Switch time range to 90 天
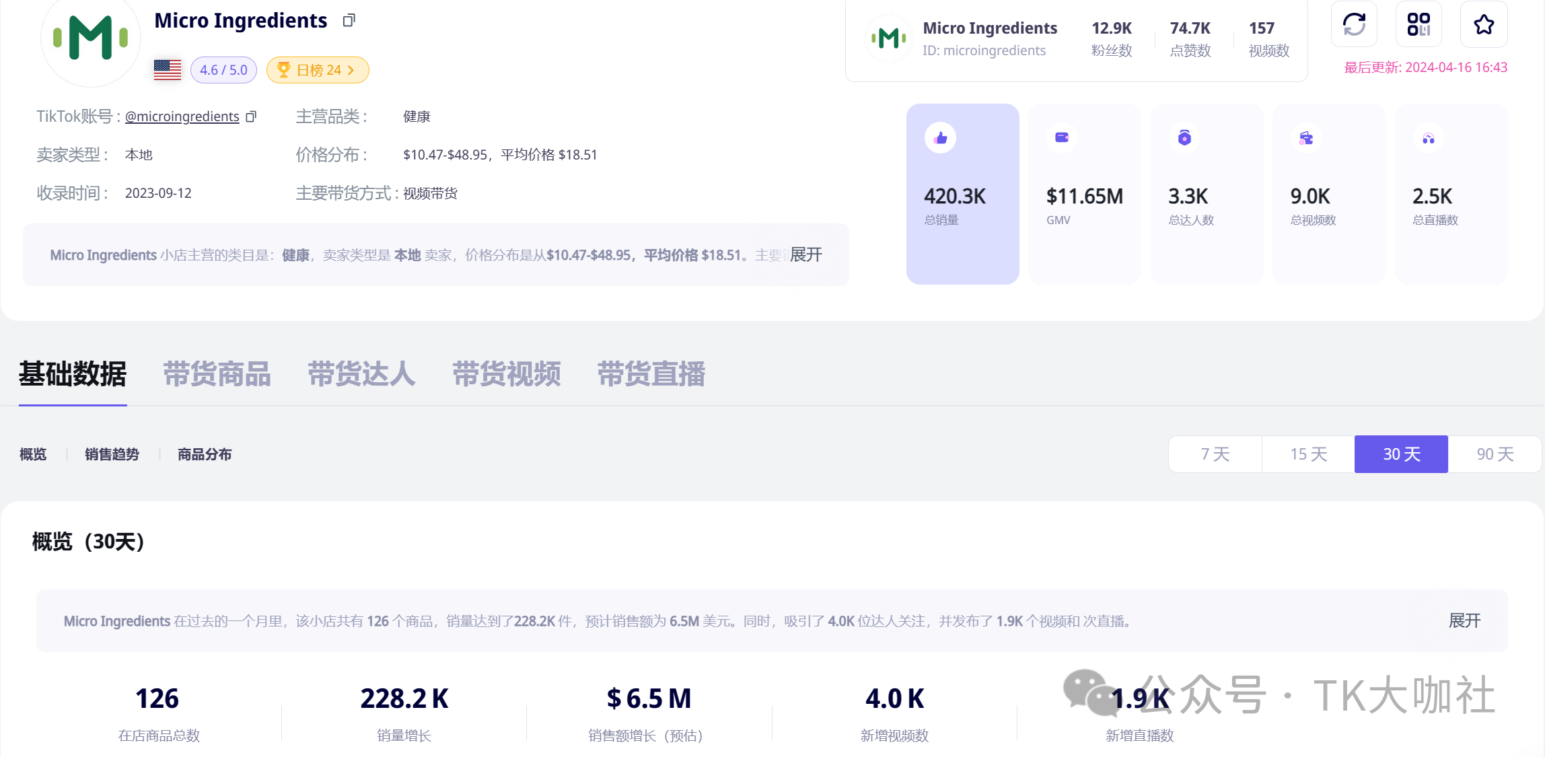 click(x=1495, y=454)
